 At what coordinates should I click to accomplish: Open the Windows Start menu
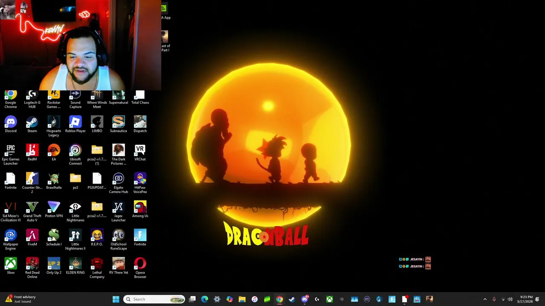tap(116, 299)
